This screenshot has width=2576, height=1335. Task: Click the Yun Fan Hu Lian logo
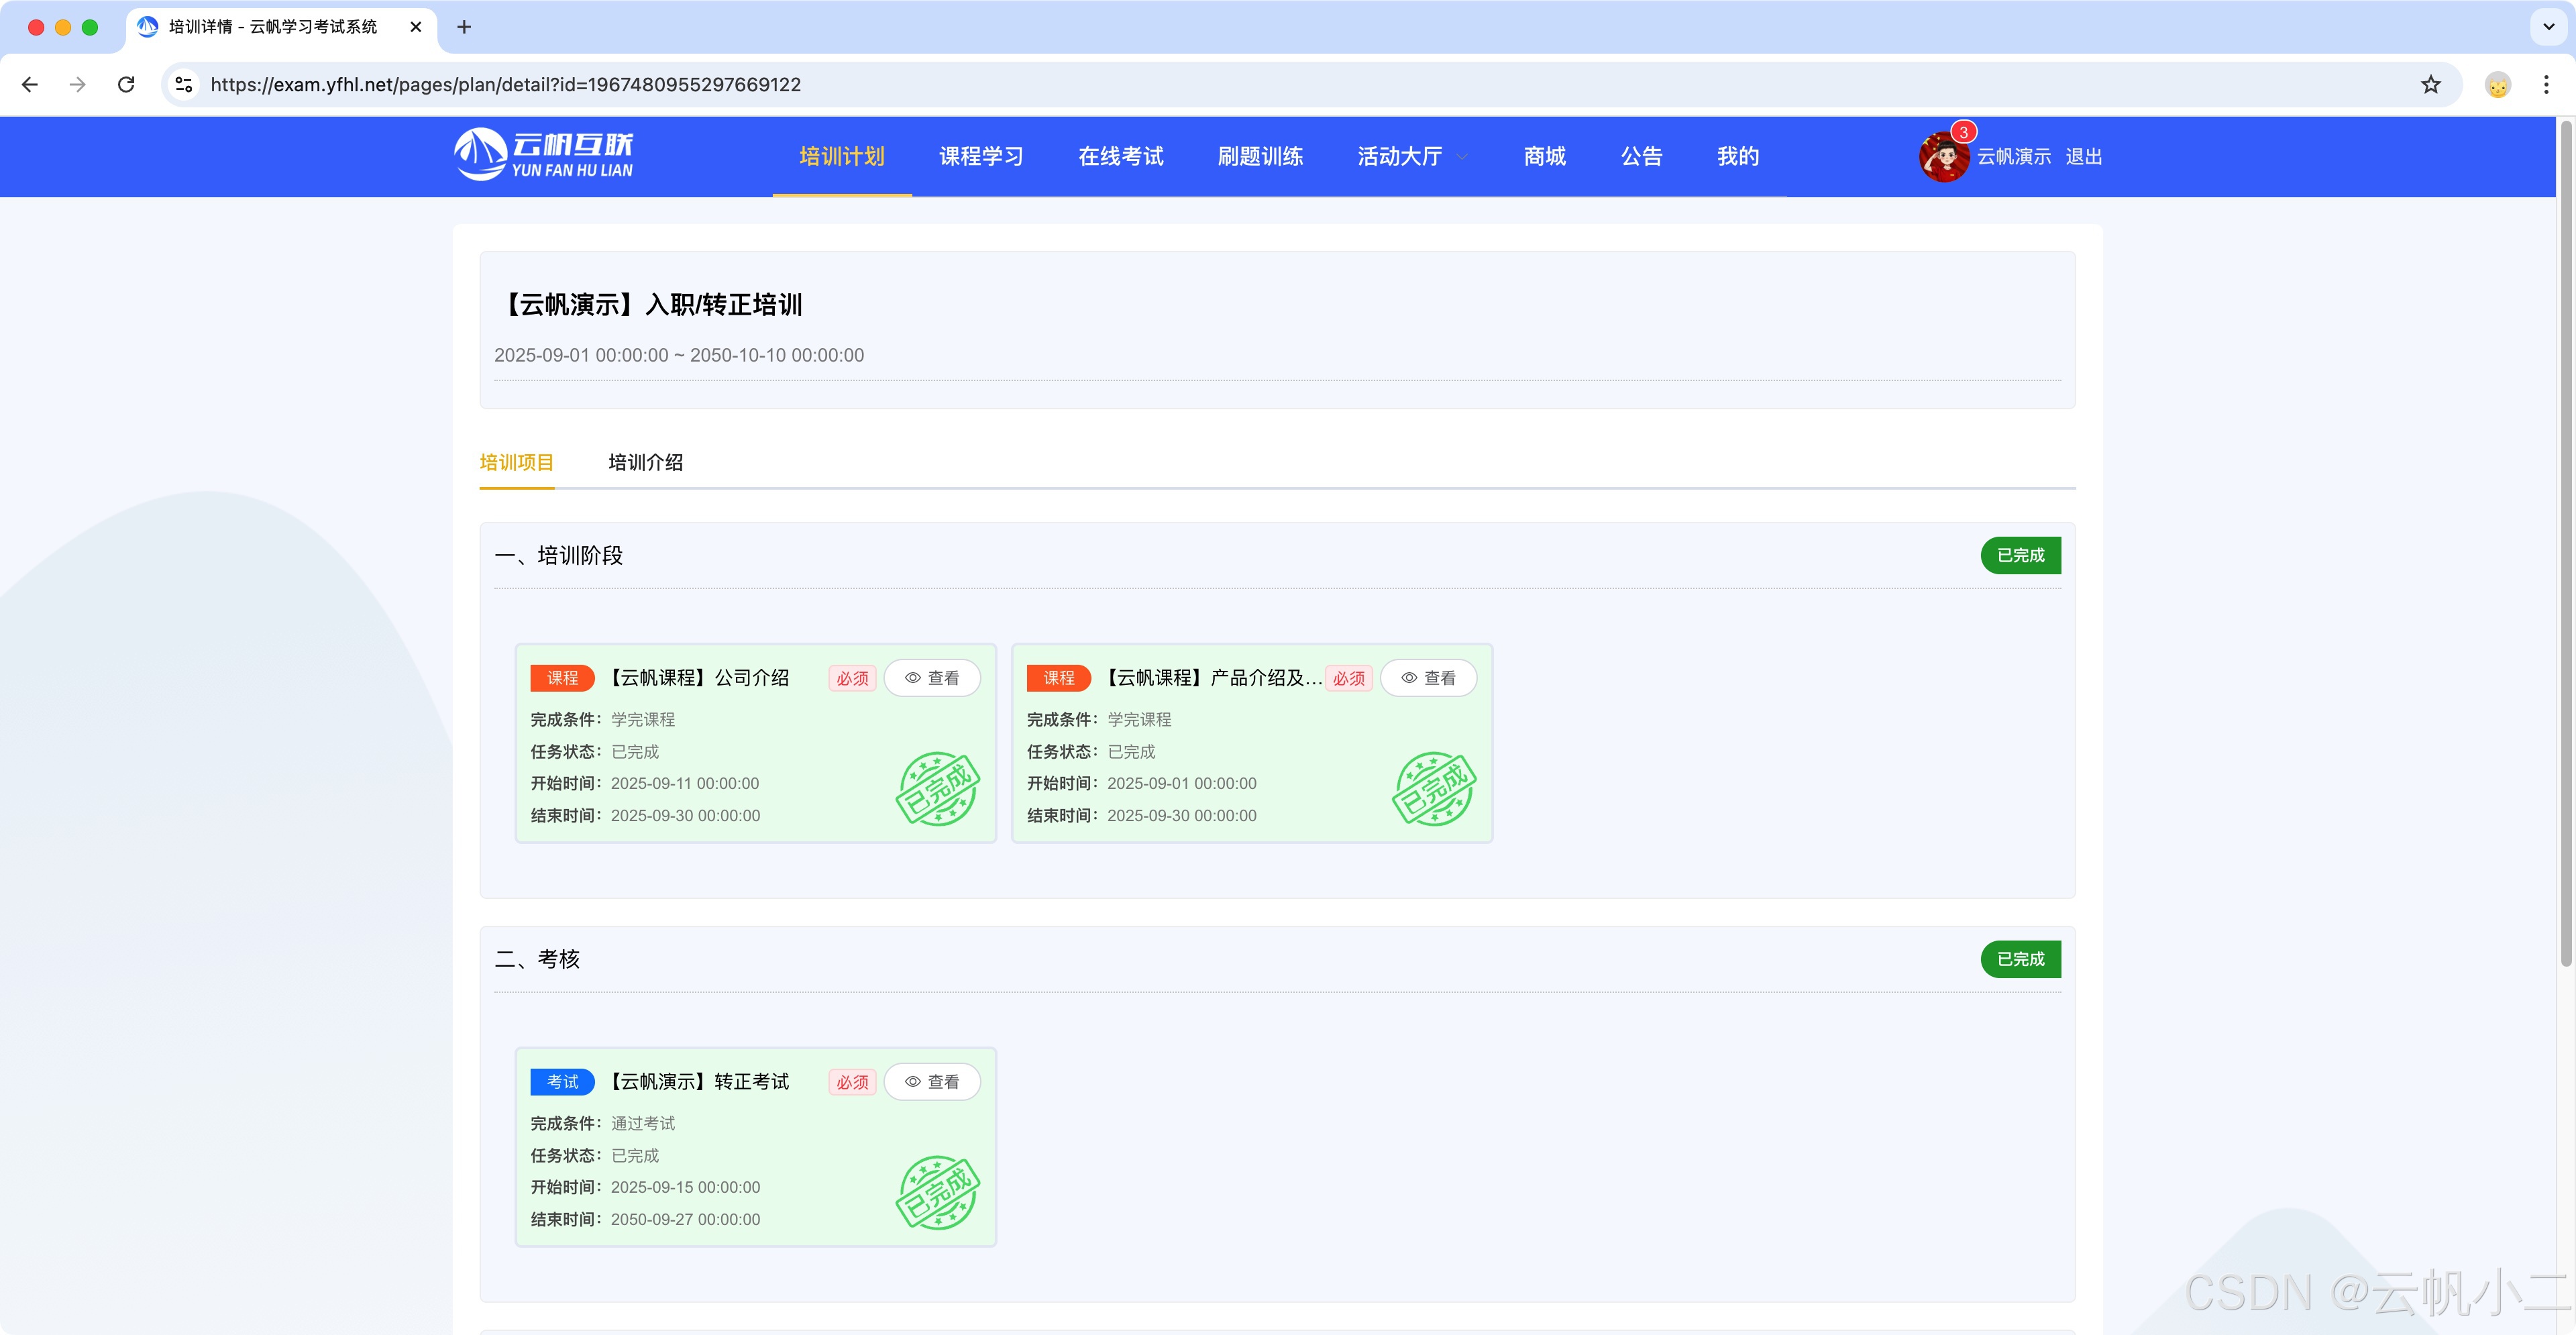point(543,155)
